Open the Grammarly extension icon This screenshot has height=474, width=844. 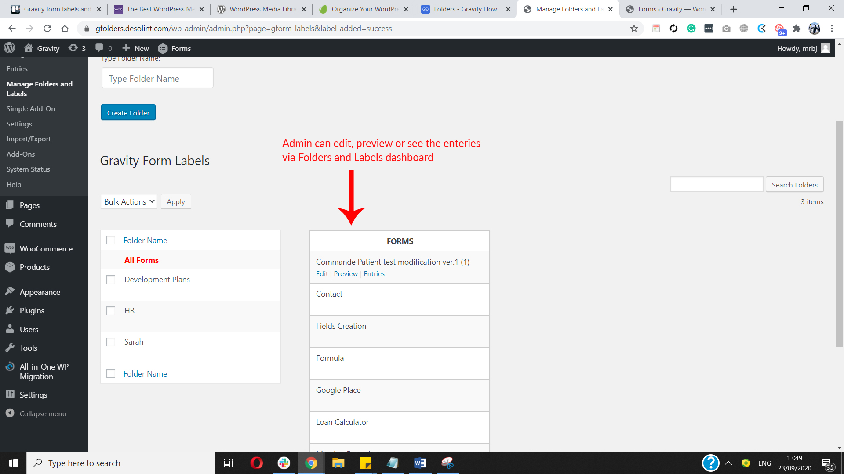(x=691, y=29)
